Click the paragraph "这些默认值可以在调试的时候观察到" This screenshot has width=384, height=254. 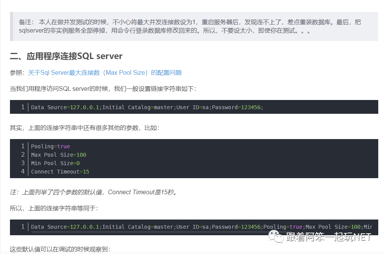click(x=60, y=249)
